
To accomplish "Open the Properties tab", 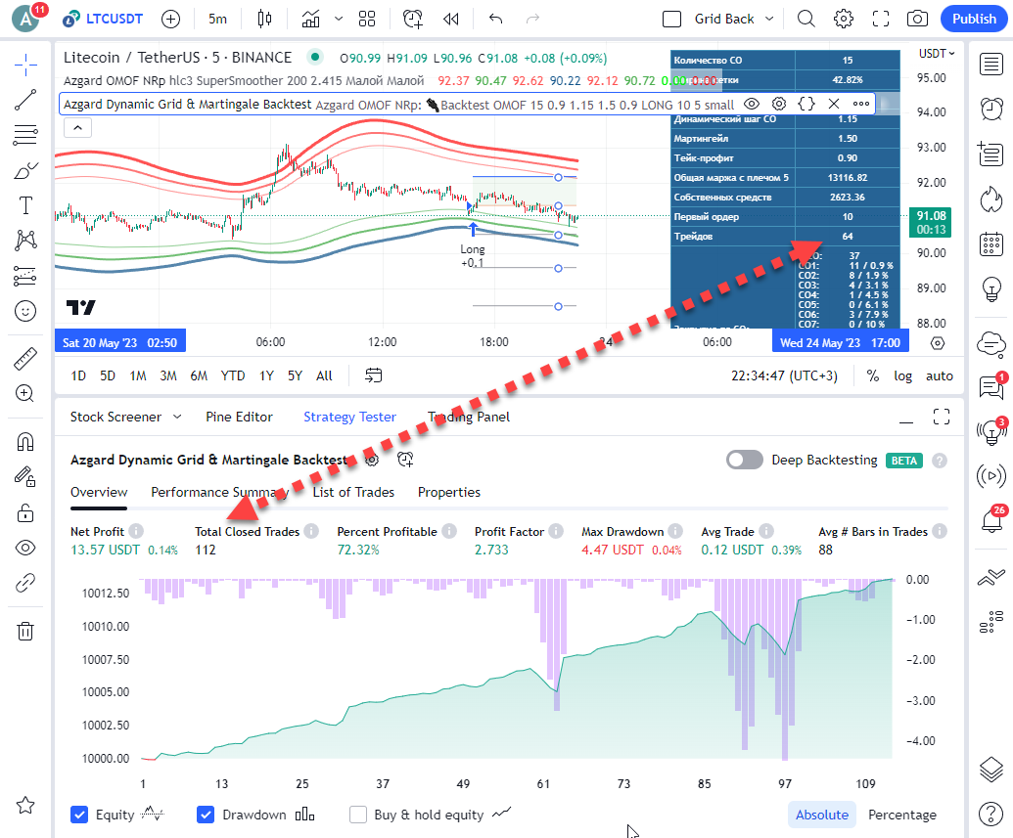I will 449,492.
